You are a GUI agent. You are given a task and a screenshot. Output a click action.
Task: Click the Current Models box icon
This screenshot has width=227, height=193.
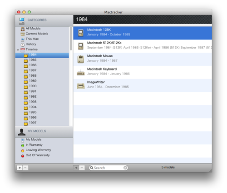point(23,34)
